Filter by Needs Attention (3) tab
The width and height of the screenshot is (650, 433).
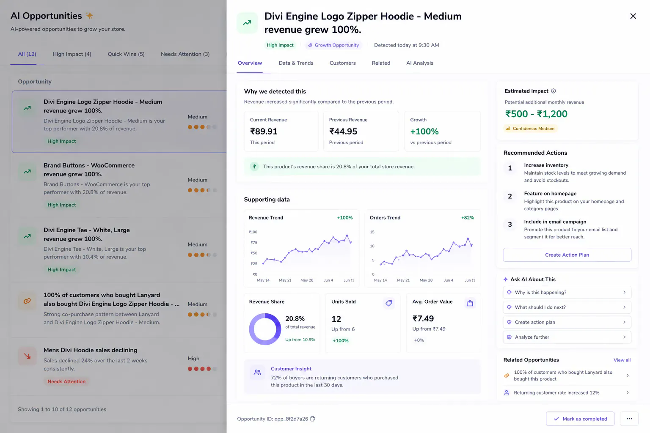[x=185, y=54]
